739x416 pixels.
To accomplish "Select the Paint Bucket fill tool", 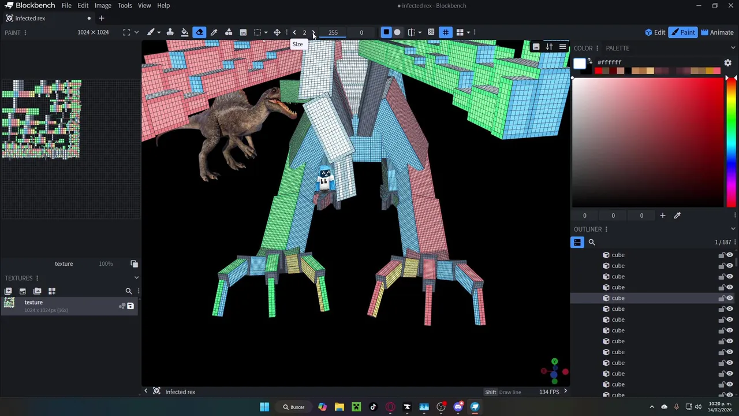I will pyautogui.click(x=185, y=32).
